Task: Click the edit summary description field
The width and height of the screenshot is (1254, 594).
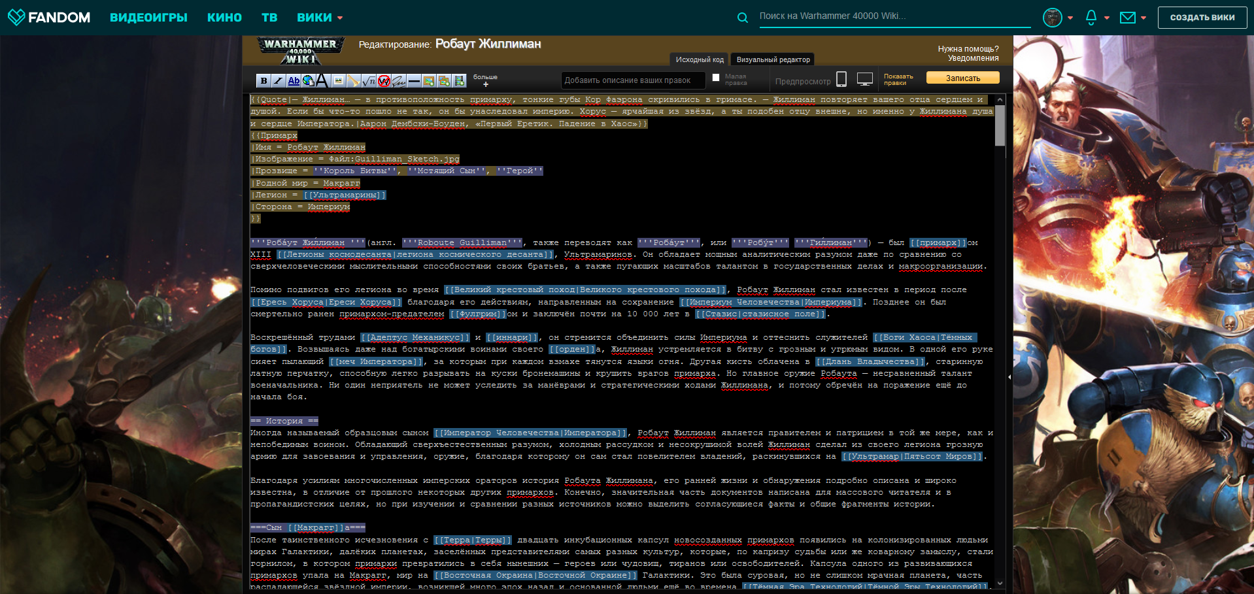Action: click(633, 80)
